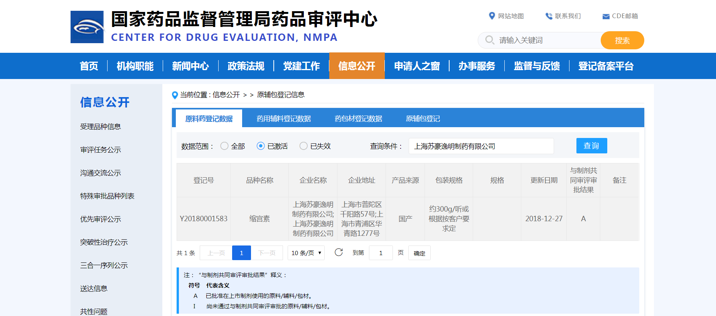716x316 pixels.
Task: Click the CDE mailbox envelope icon
Action: pyautogui.click(x=606, y=16)
